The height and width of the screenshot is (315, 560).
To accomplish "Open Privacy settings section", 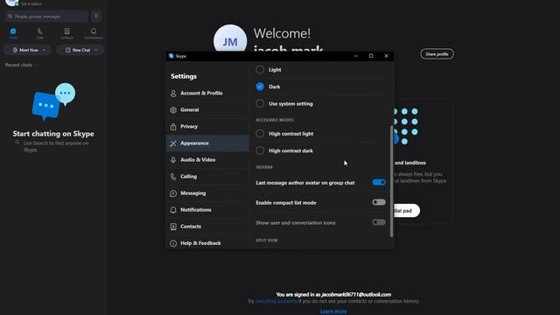I will click(207, 126).
